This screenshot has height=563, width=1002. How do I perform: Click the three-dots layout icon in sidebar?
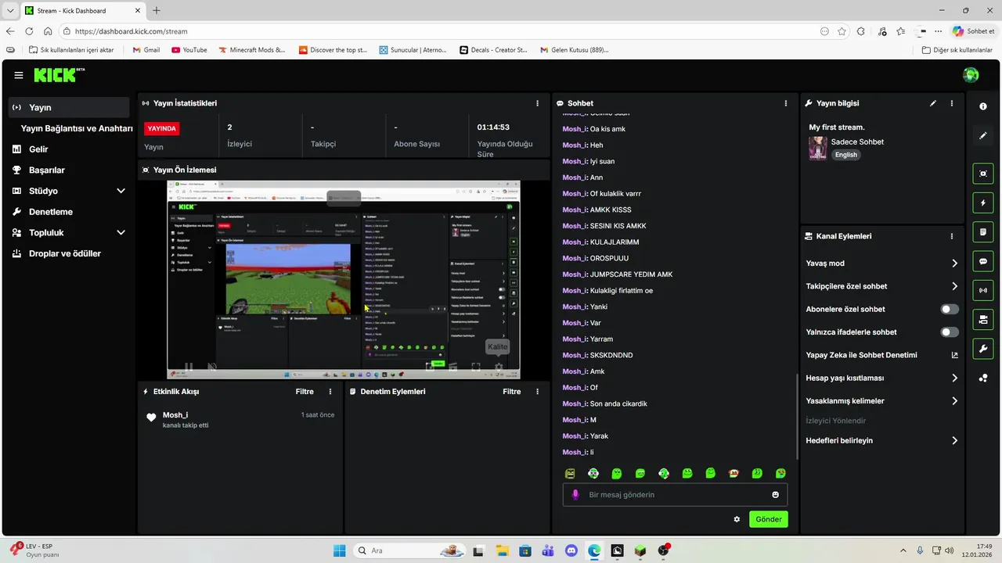click(983, 378)
